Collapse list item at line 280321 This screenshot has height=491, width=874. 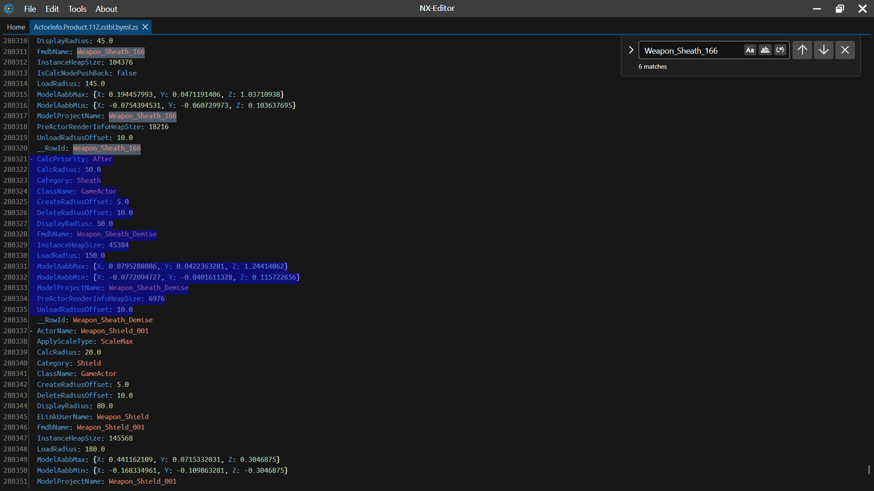31,159
